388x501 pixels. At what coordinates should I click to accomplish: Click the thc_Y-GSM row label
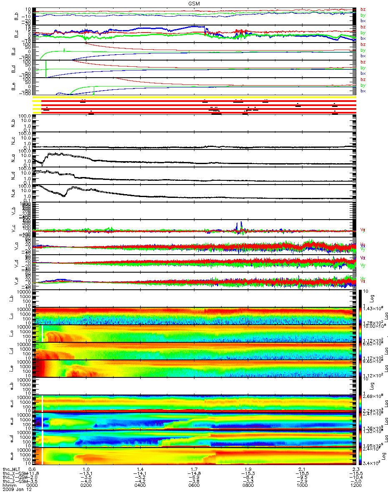[15, 478]
